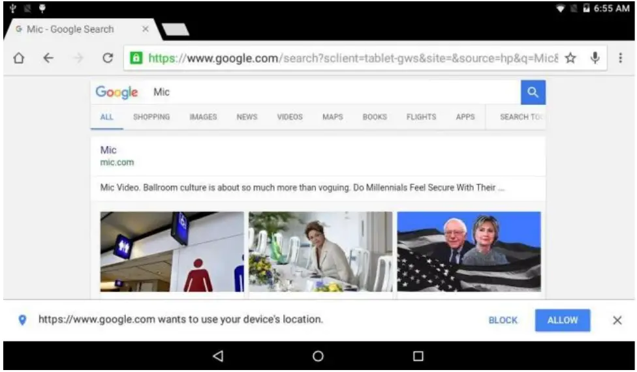Switch to IMAGES results
The height and width of the screenshot is (372, 637).
tap(203, 117)
